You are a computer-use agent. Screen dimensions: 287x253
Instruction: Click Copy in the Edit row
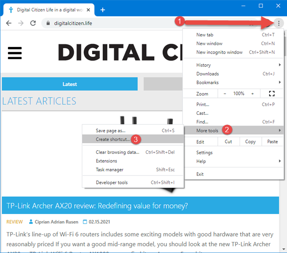(250, 142)
